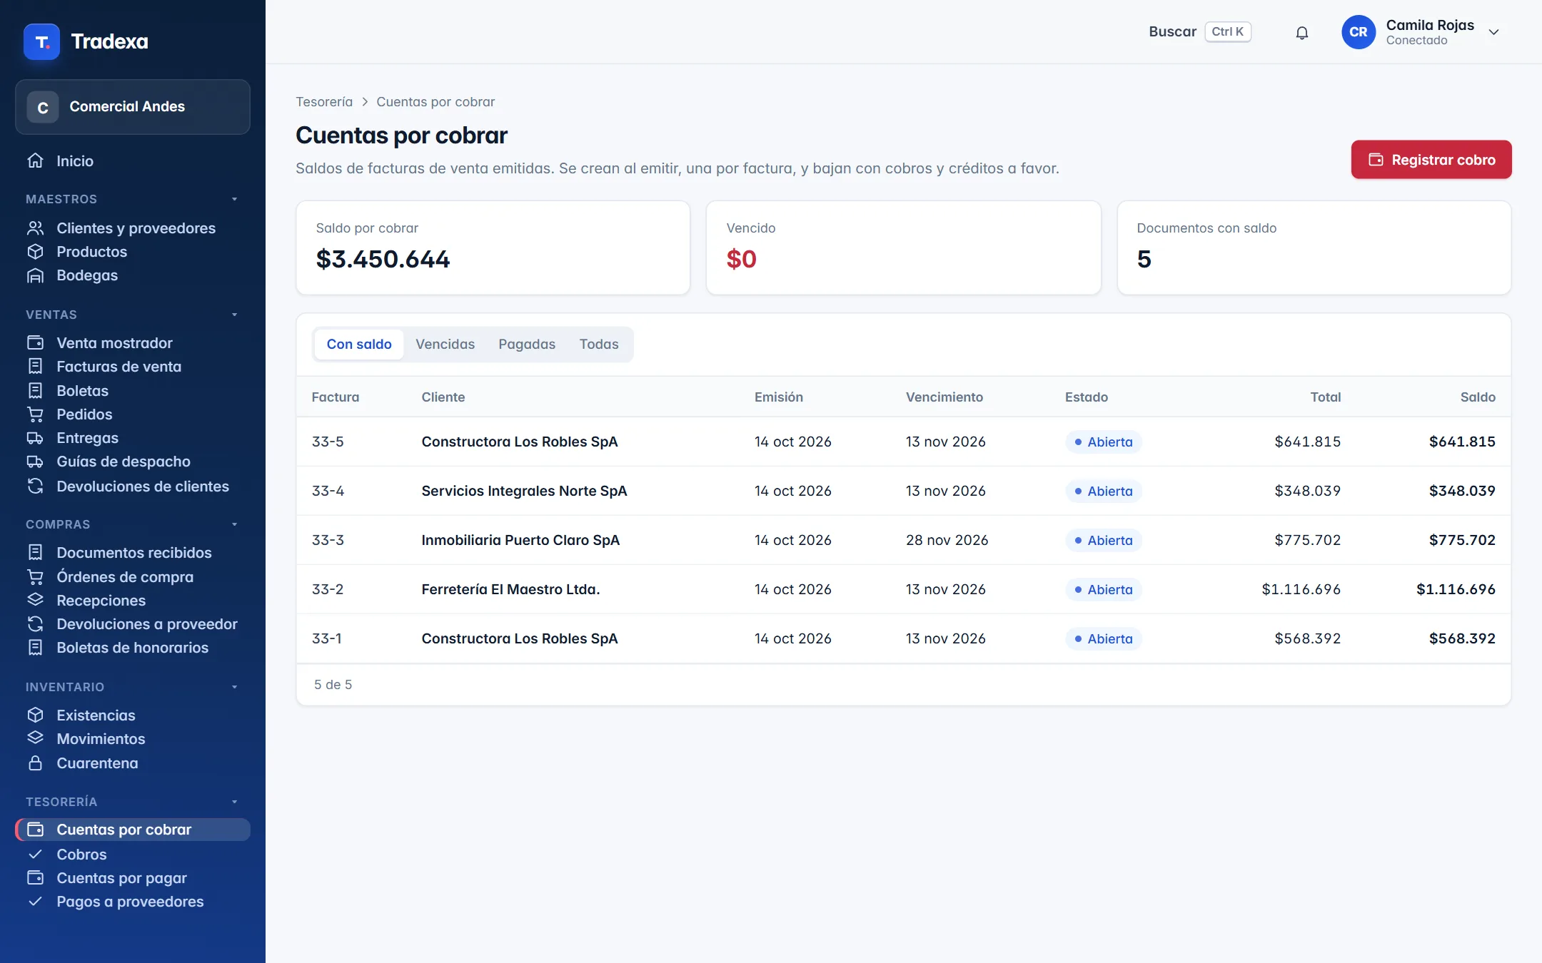
Task: Open the Camila Rojas user menu chevron
Action: [x=1493, y=32]
